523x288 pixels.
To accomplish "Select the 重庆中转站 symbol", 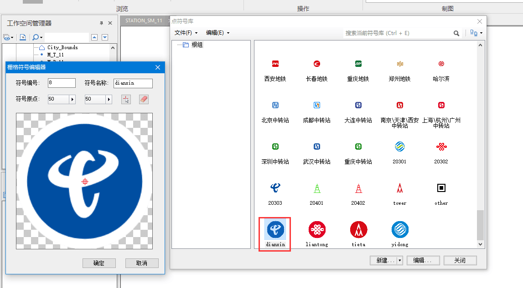I will pyautogui.click(x=358, y=147).
